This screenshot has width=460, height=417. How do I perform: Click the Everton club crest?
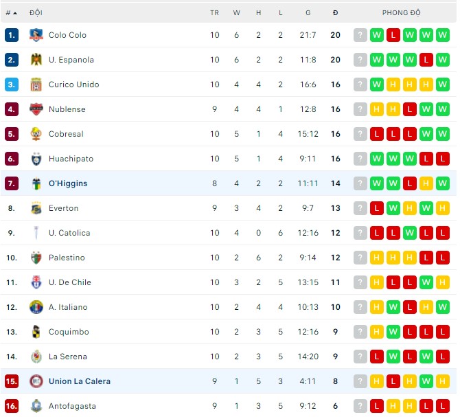point(36,208)
